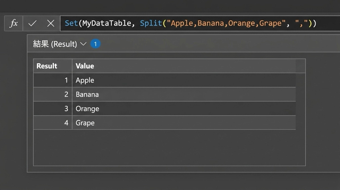Select the Value column header
Image resolution: width=340 pixels, height=190 pixels.
coord(85,66)
